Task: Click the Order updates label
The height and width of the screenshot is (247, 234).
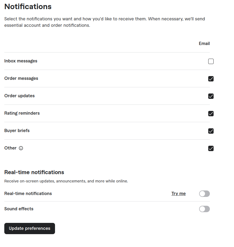Action: 19,96
